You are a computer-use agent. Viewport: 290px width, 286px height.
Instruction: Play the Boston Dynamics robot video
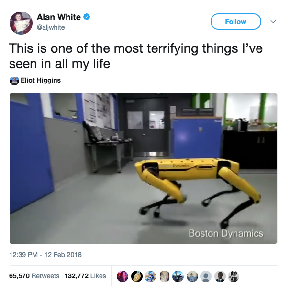[143, 168]
